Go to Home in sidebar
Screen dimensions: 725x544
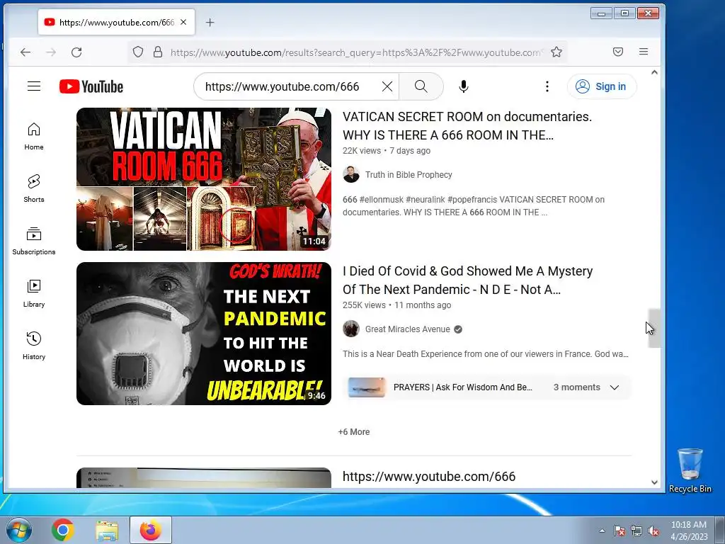34,137
